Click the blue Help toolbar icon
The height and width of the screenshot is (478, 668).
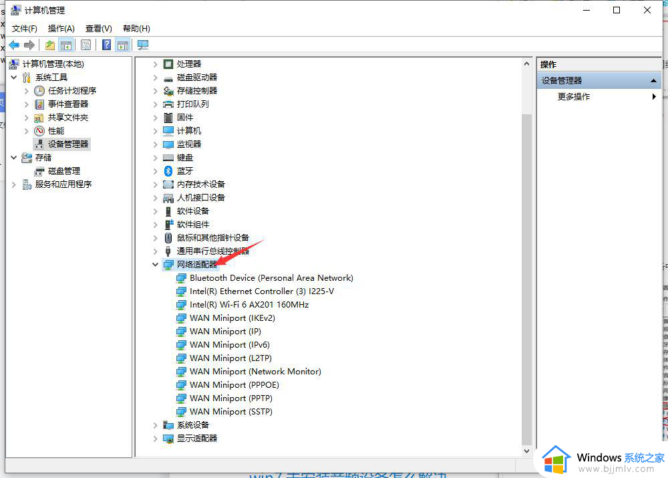[x=106, y=45]
